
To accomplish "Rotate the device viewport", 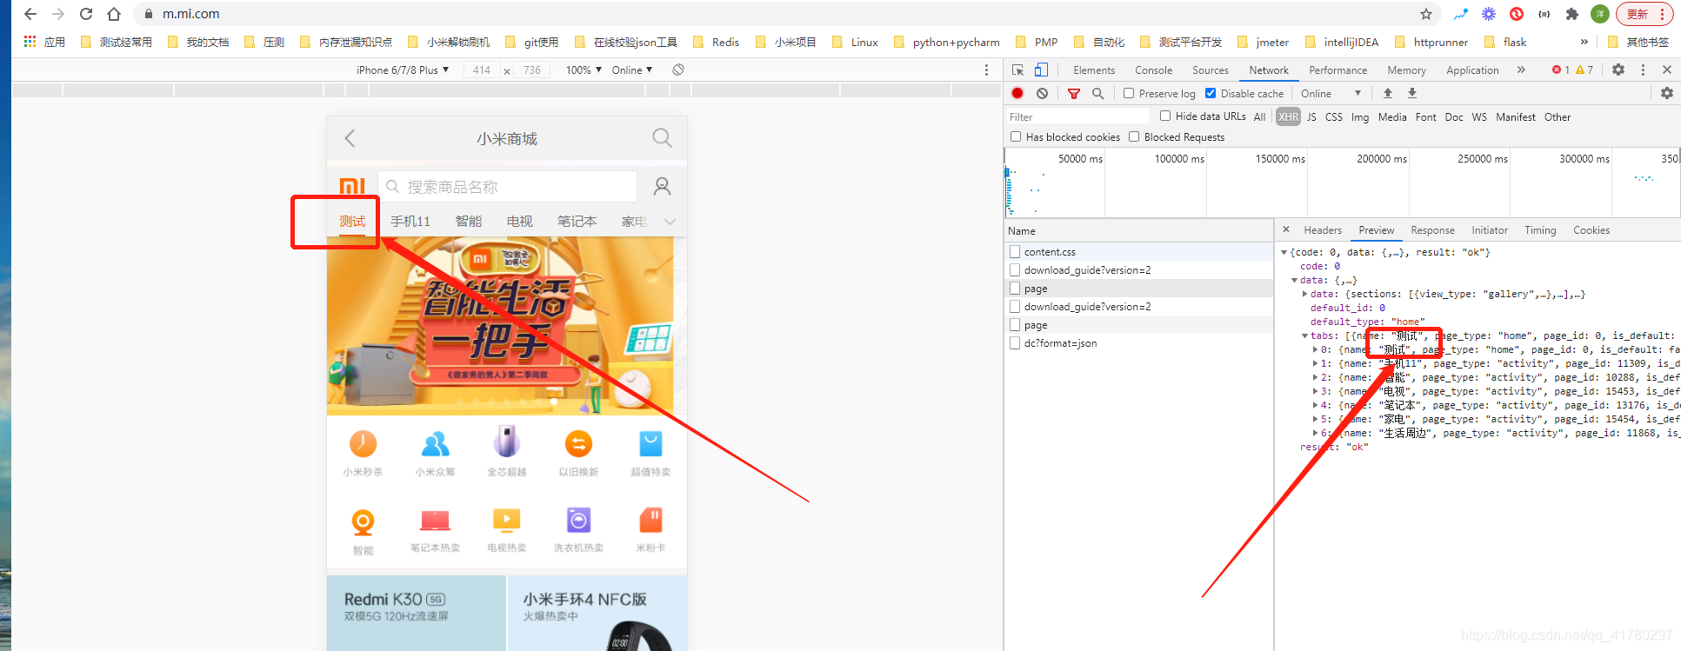I will pyautogui.click(x=678, y=70).
